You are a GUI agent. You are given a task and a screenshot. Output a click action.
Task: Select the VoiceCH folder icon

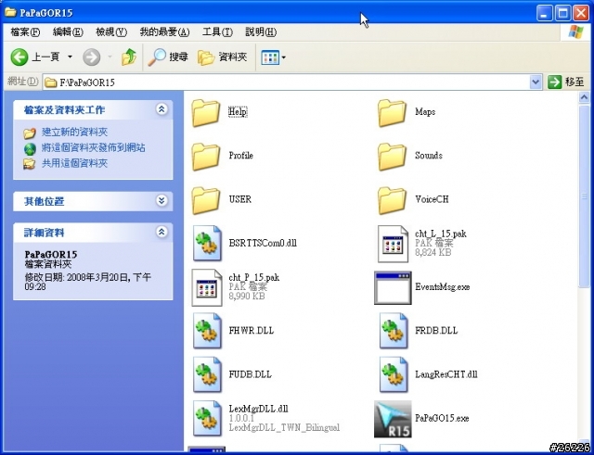tap(392, 200)
